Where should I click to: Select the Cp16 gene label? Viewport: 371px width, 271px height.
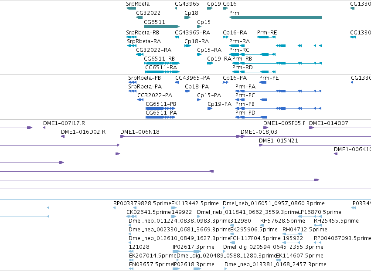pyautogui.click(x=229, y=4)
